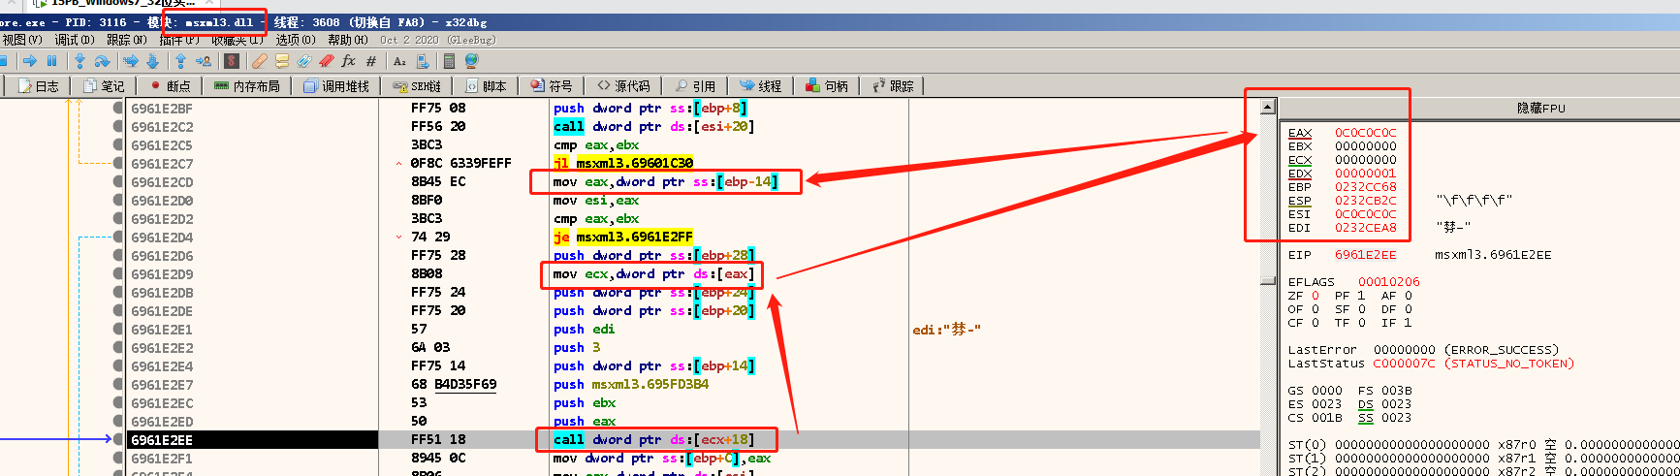Click the Step Over curved-arrow icon

point(102,61)
